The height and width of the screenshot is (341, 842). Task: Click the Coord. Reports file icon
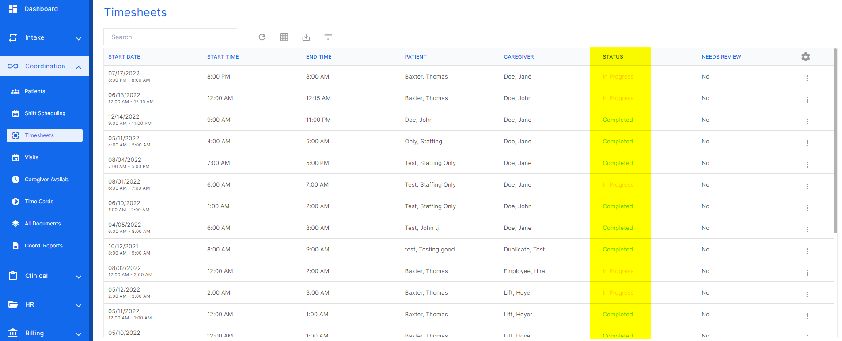(15, 246)
